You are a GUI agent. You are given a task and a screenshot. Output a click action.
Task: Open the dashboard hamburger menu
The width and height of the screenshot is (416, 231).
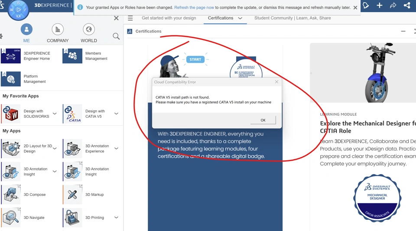point(130,18)
